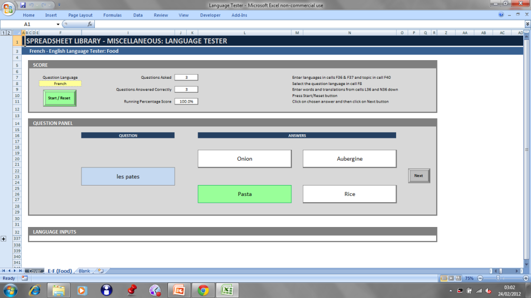The height and width of the screenshot is (298, 531).
Task: Click the macro record icon in status bar
Action: pos(25,278)
